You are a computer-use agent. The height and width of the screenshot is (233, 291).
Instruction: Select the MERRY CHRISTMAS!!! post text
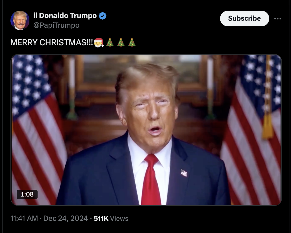(x=52, y=42)
